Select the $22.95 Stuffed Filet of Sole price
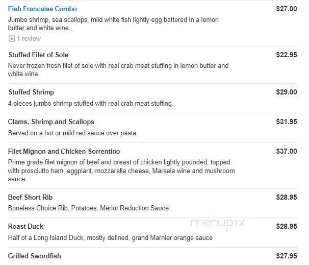 point(286,55)
